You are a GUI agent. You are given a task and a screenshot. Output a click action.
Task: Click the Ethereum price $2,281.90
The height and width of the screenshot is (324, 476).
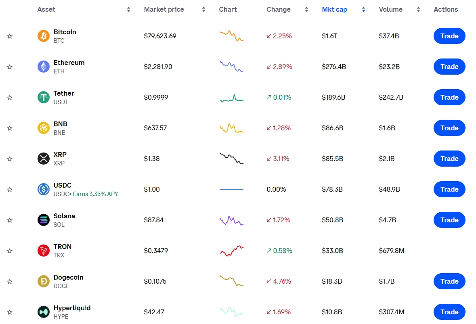158,67
